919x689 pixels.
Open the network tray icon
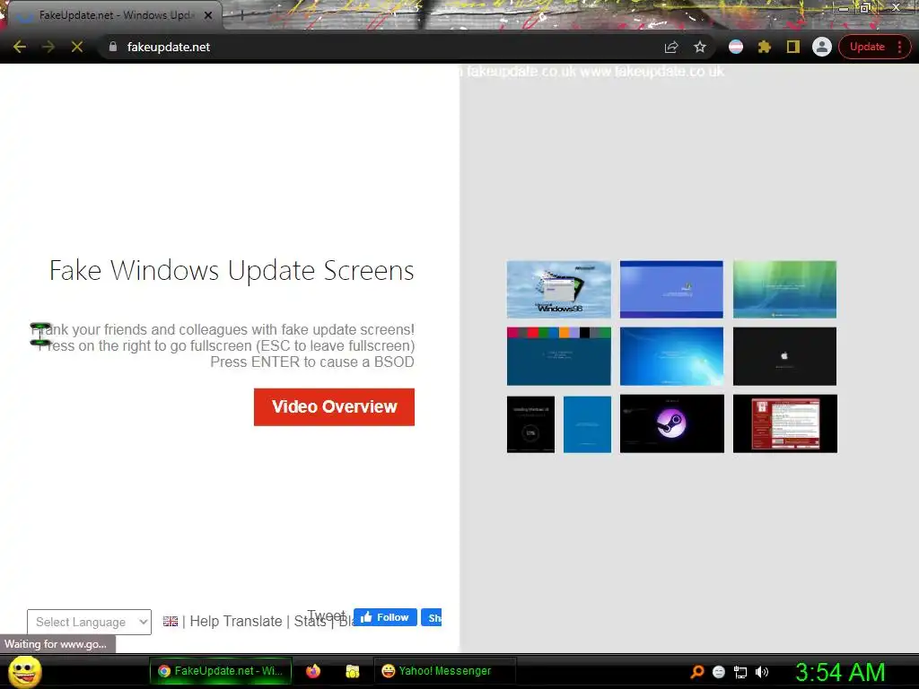[740, 673]
